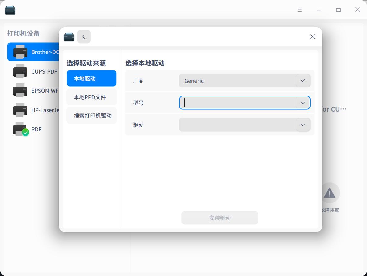Switch to the 本地驱动 source tab
The height and width of the screenshot is (276, 367).
point(92,78)
